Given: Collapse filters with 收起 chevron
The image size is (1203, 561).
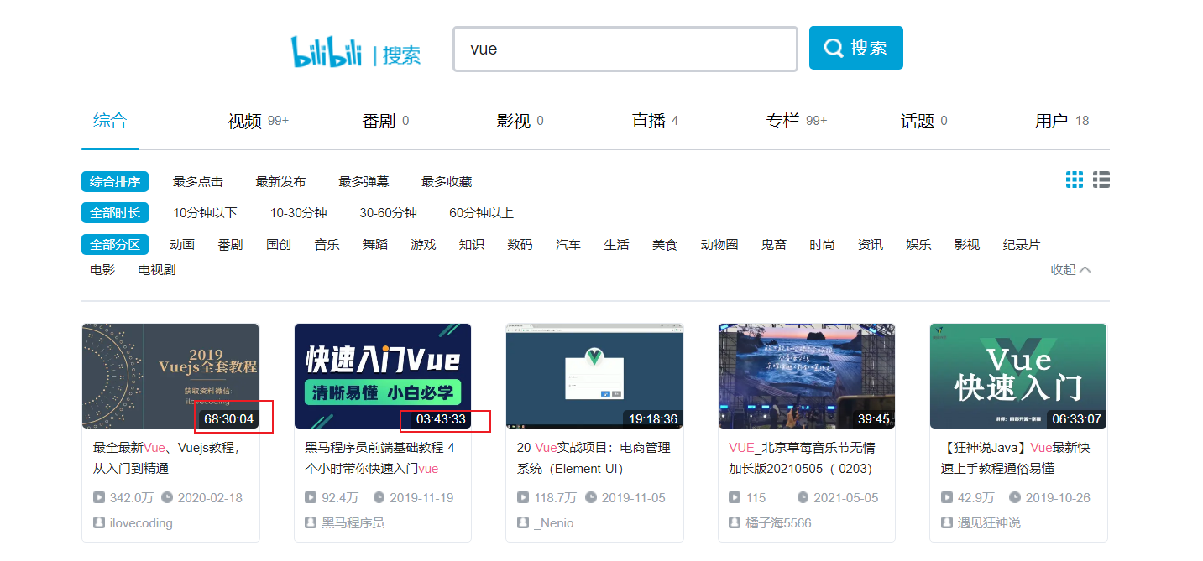Looking at the screenshot, I should [1071, 270].
